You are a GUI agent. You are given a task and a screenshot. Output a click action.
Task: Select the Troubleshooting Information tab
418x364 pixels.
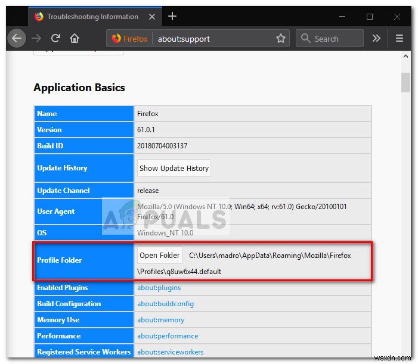[x=95, y=17]
